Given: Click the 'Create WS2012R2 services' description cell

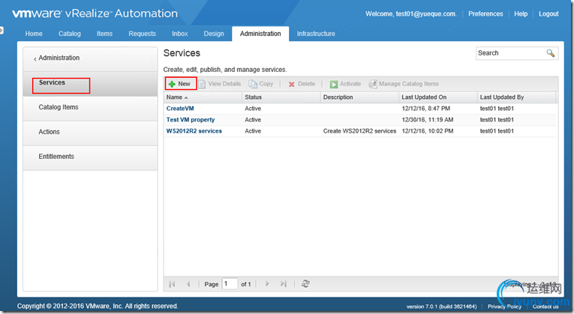Looking at the screenshot, I should click(359, 131).
